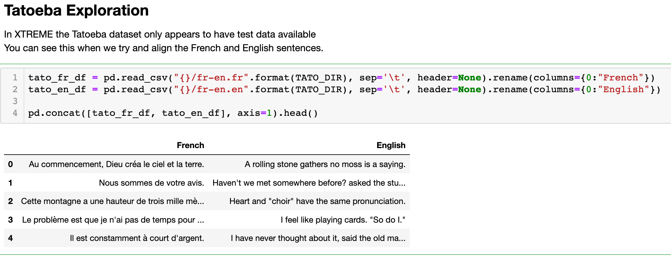
Task: Click the cell "A rolling stone gathers no moss"
Action: coord(325,164)
